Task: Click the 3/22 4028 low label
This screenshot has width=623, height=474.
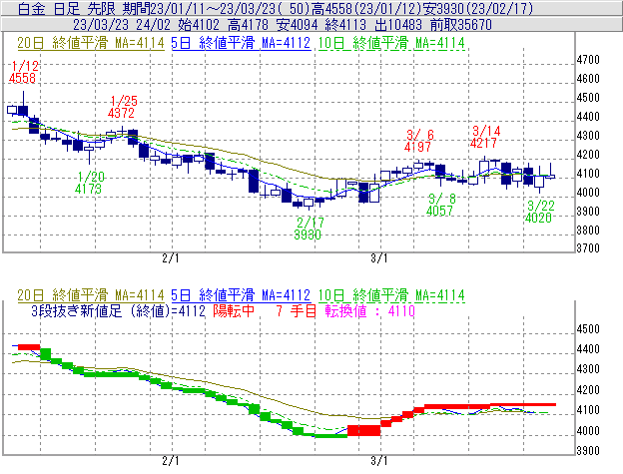Action: [539, 212]
